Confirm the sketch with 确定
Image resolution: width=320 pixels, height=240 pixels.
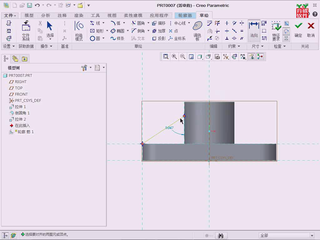point(298,30)
